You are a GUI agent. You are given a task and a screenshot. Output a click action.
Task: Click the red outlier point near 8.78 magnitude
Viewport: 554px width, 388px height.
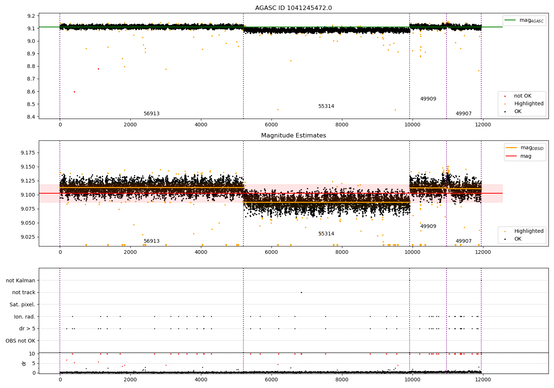pos(98,69)
